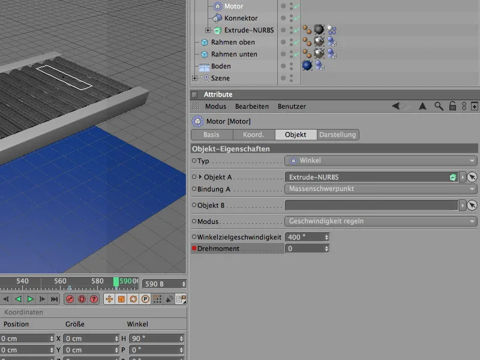Toggle Boden layer dot
Screen dimensions: 480x360
point(283,66)
